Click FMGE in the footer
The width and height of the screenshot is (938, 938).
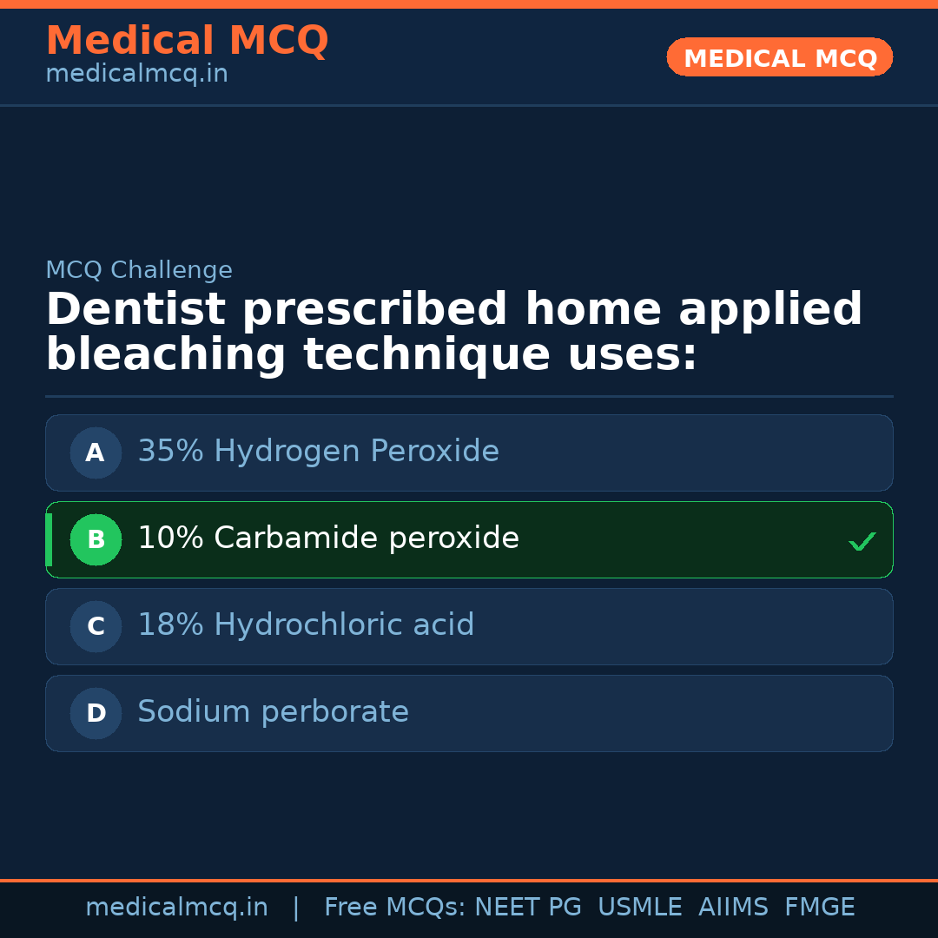pos(819,908)
